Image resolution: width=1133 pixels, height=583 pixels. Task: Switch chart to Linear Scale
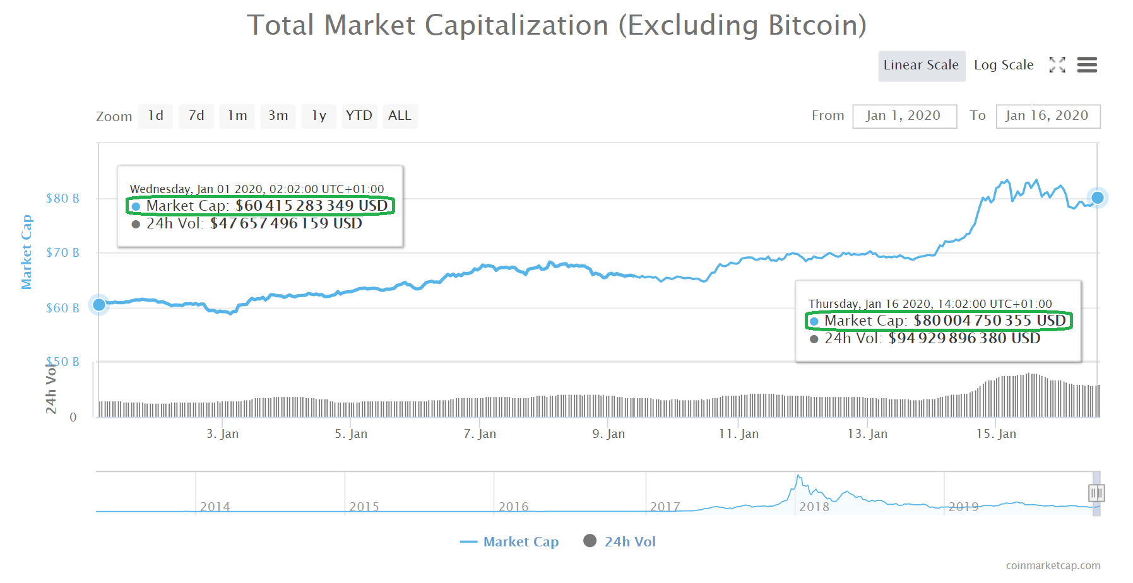coord(921,66)
